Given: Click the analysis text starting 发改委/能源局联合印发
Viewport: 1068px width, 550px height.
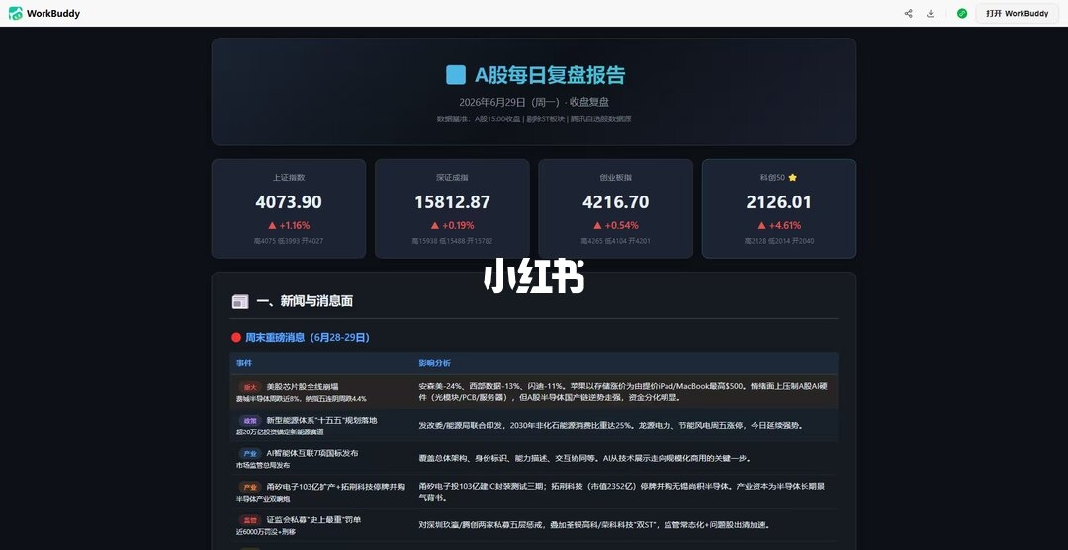Looking at the screenshot, I should click(611, 426).
